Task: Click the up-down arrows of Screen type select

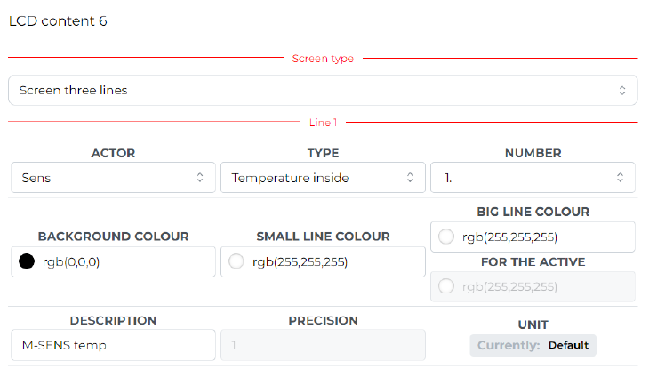Action: point(622,90)
